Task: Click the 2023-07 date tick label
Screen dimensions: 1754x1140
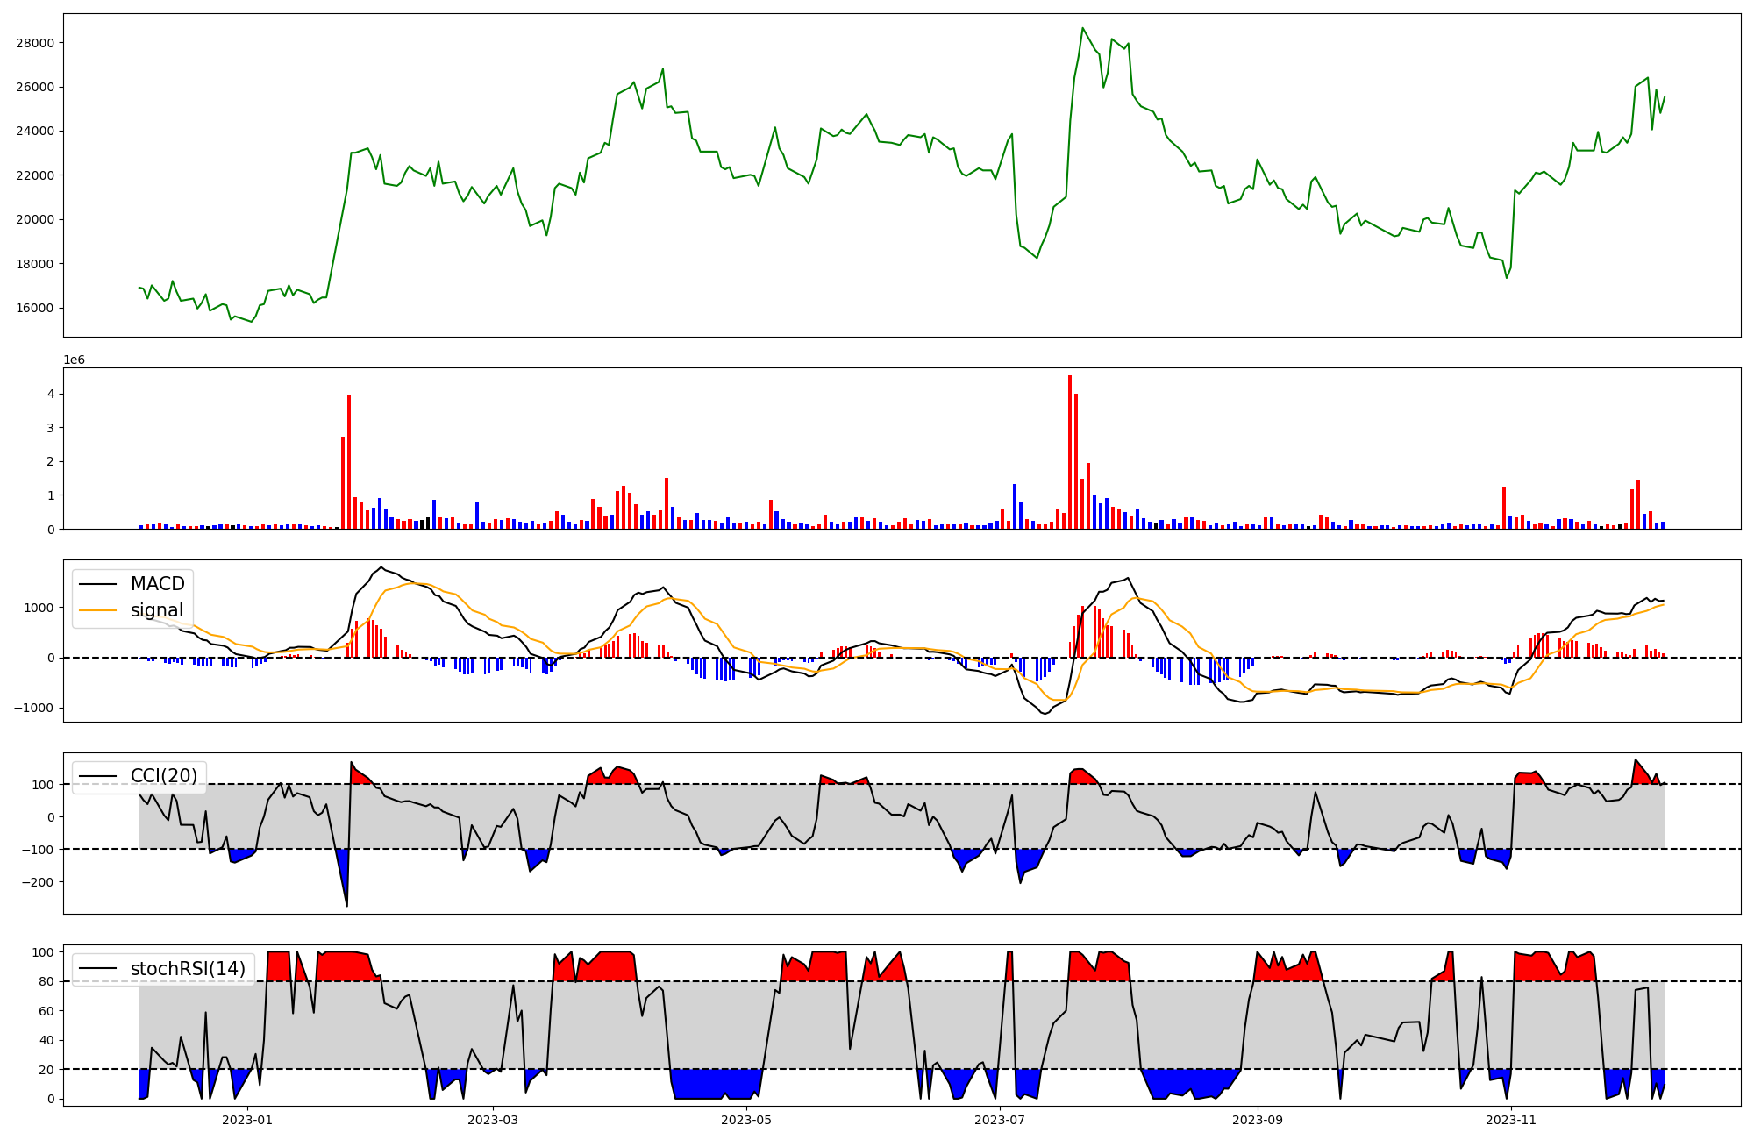Action: coord(1000,1120)
